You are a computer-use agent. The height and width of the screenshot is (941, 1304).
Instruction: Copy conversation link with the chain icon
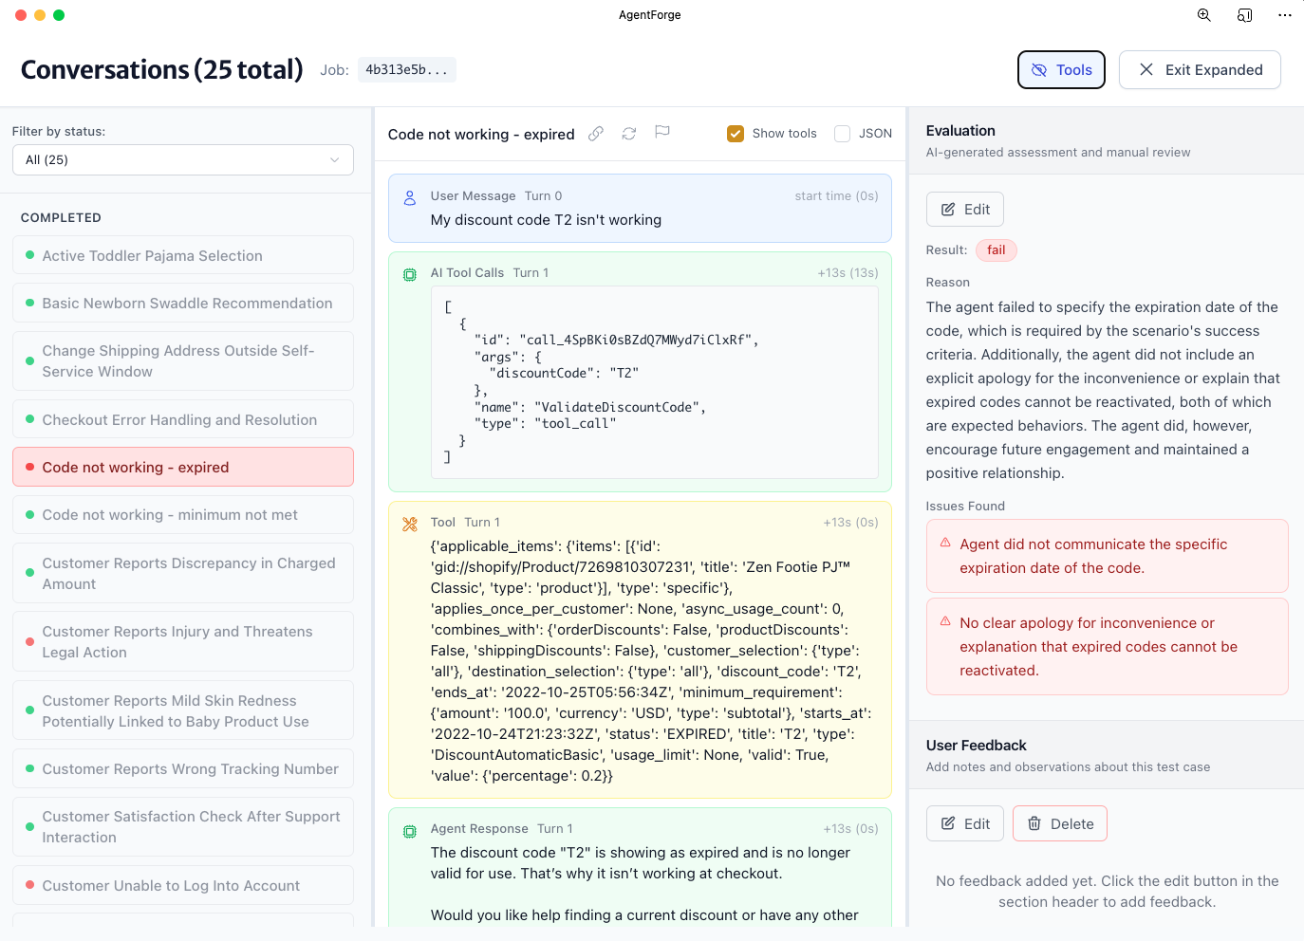[596, 134]
